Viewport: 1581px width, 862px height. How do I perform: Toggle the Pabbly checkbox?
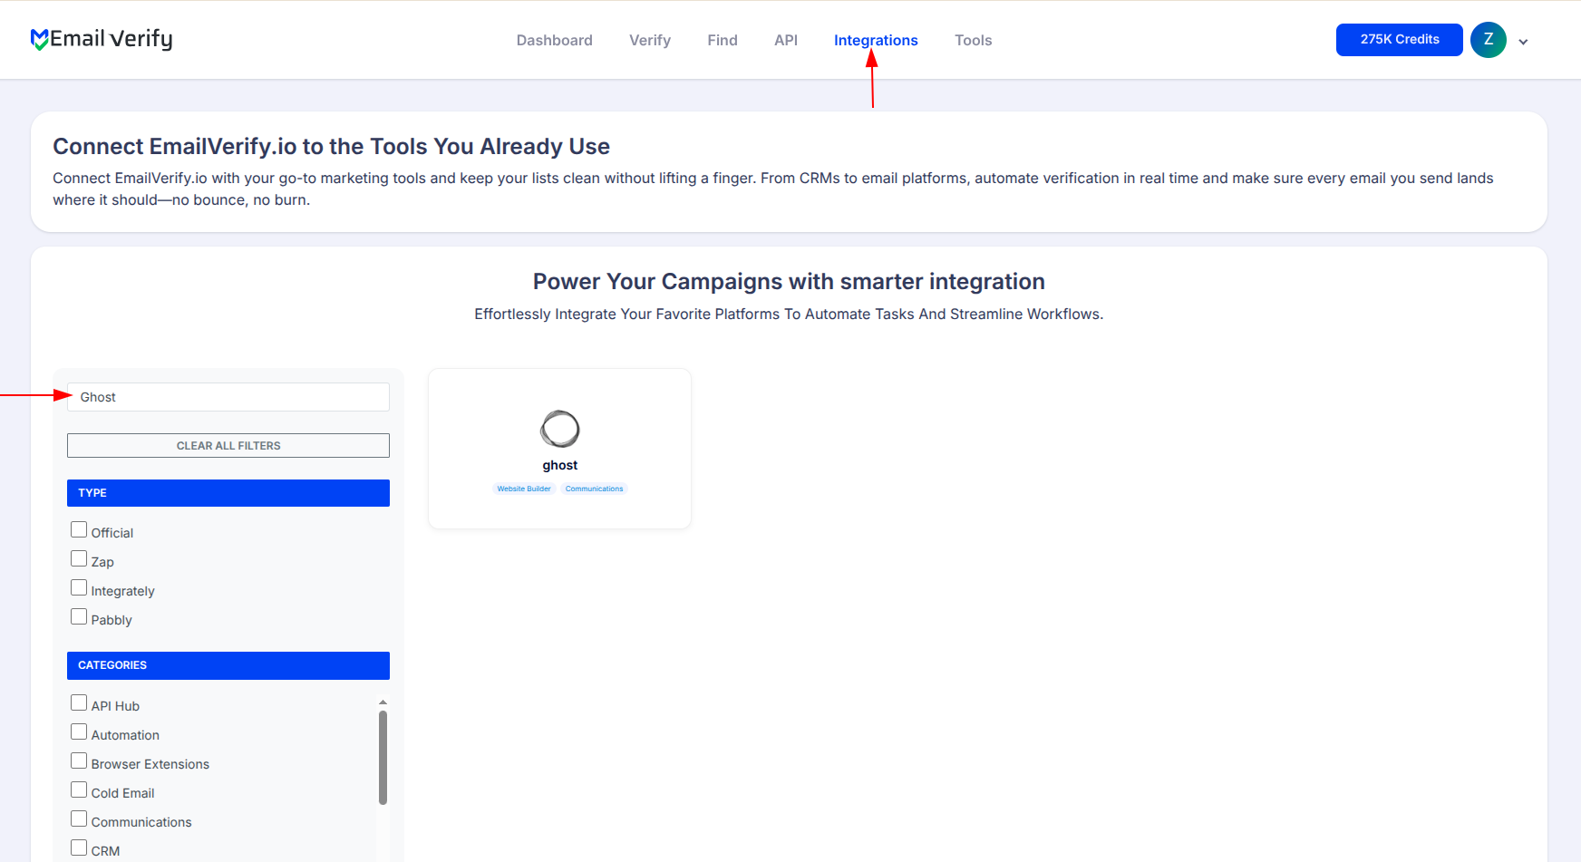point(79,616)
